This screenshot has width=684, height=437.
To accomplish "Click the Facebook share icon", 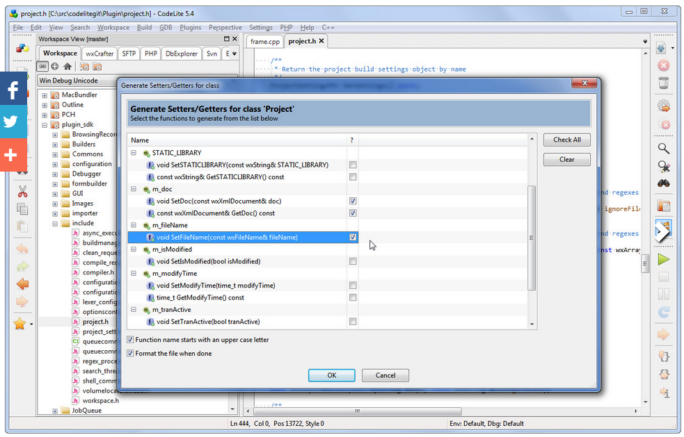I will 13,88.
